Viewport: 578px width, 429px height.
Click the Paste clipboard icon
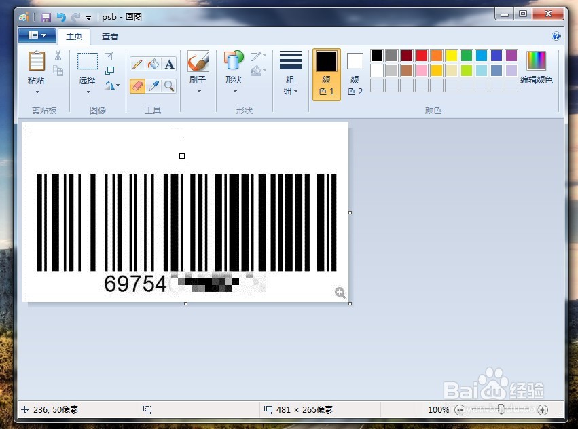click(37, 61)
